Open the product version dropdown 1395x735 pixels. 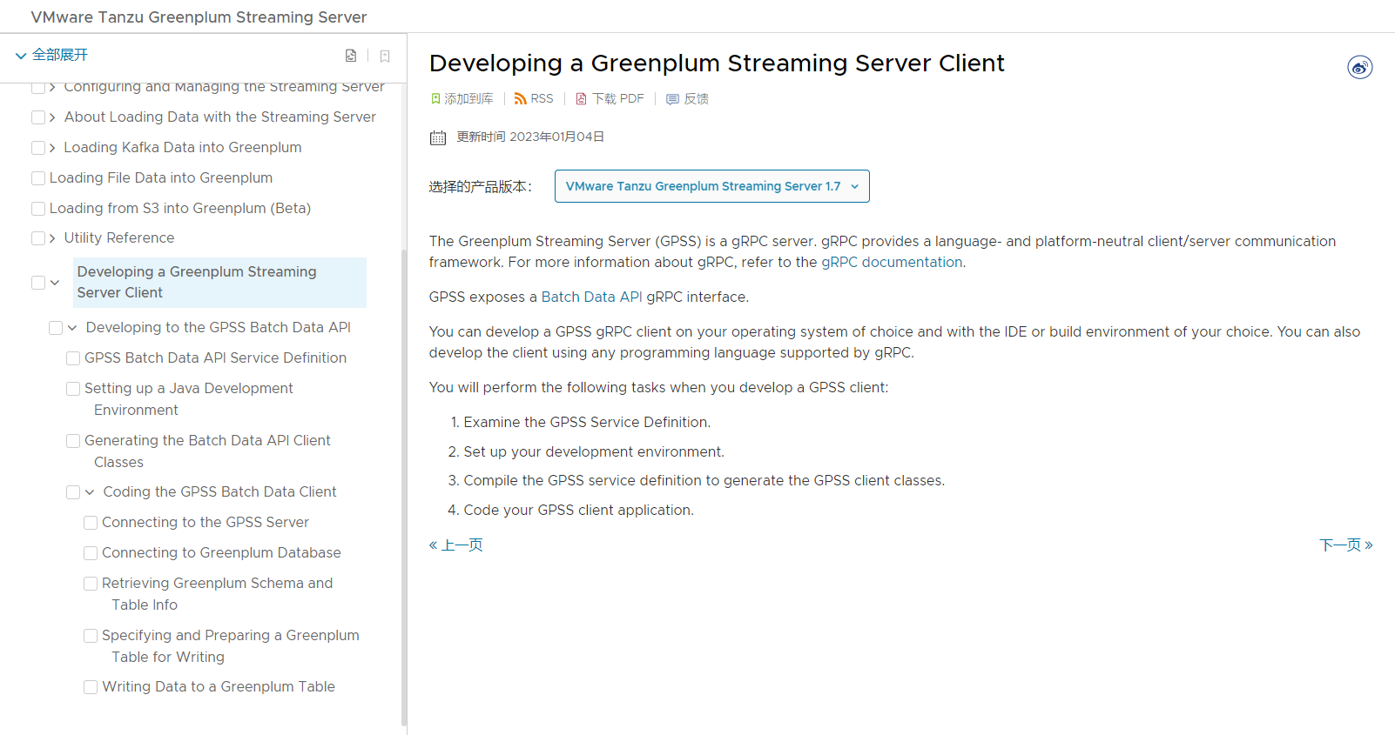click(x=711, y=186)
